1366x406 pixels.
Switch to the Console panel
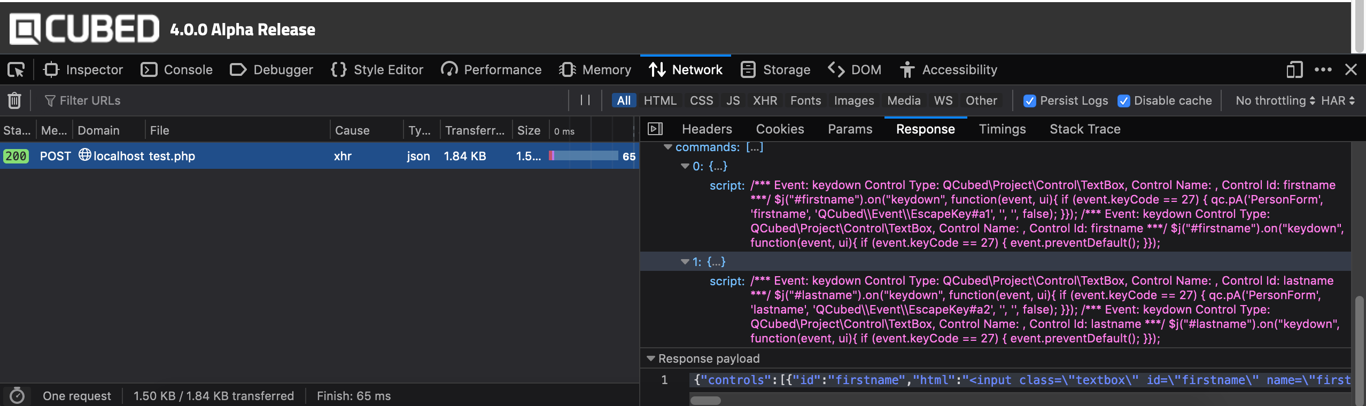(x=176, y=70)
